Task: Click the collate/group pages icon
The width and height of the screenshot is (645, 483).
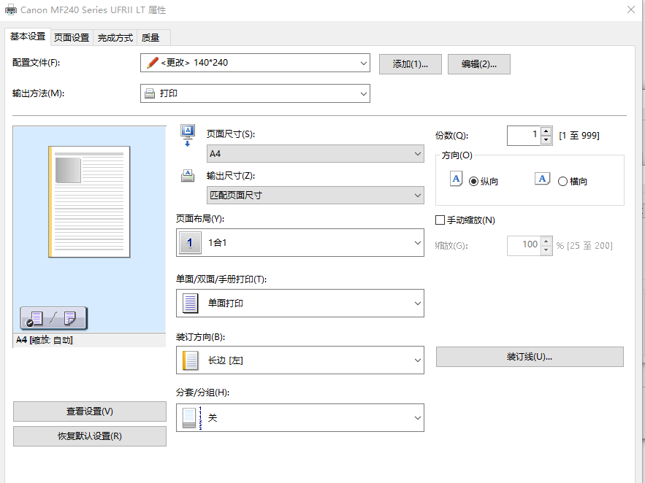Action: click(x=191, y=417)
